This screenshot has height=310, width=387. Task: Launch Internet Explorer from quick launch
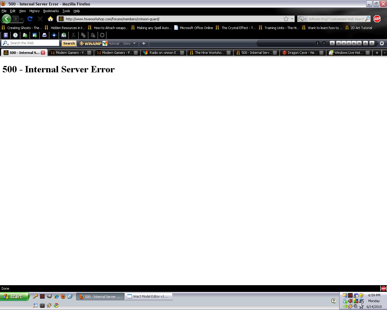pos(56,296)
